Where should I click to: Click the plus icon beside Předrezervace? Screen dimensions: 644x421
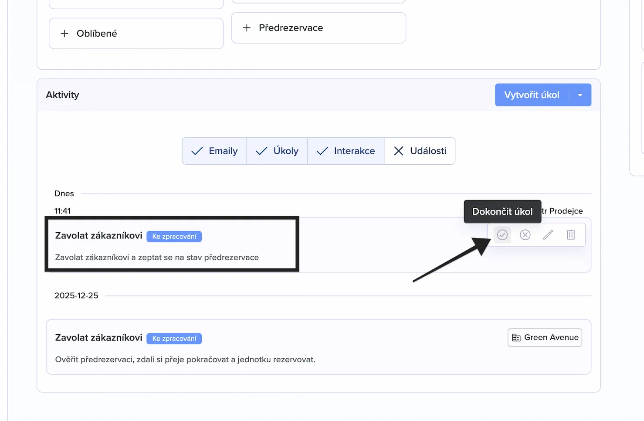(247, 28)
